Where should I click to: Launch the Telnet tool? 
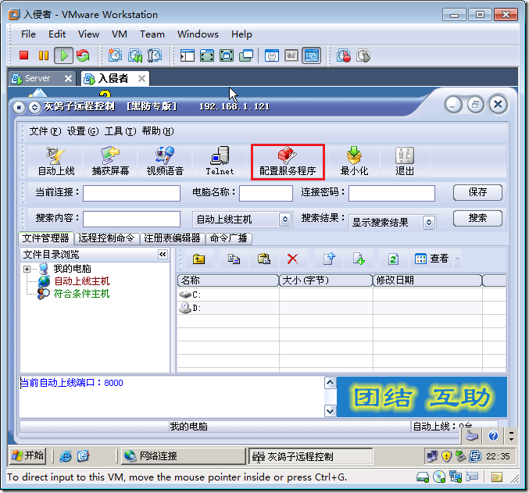click(x=220, y=161)
